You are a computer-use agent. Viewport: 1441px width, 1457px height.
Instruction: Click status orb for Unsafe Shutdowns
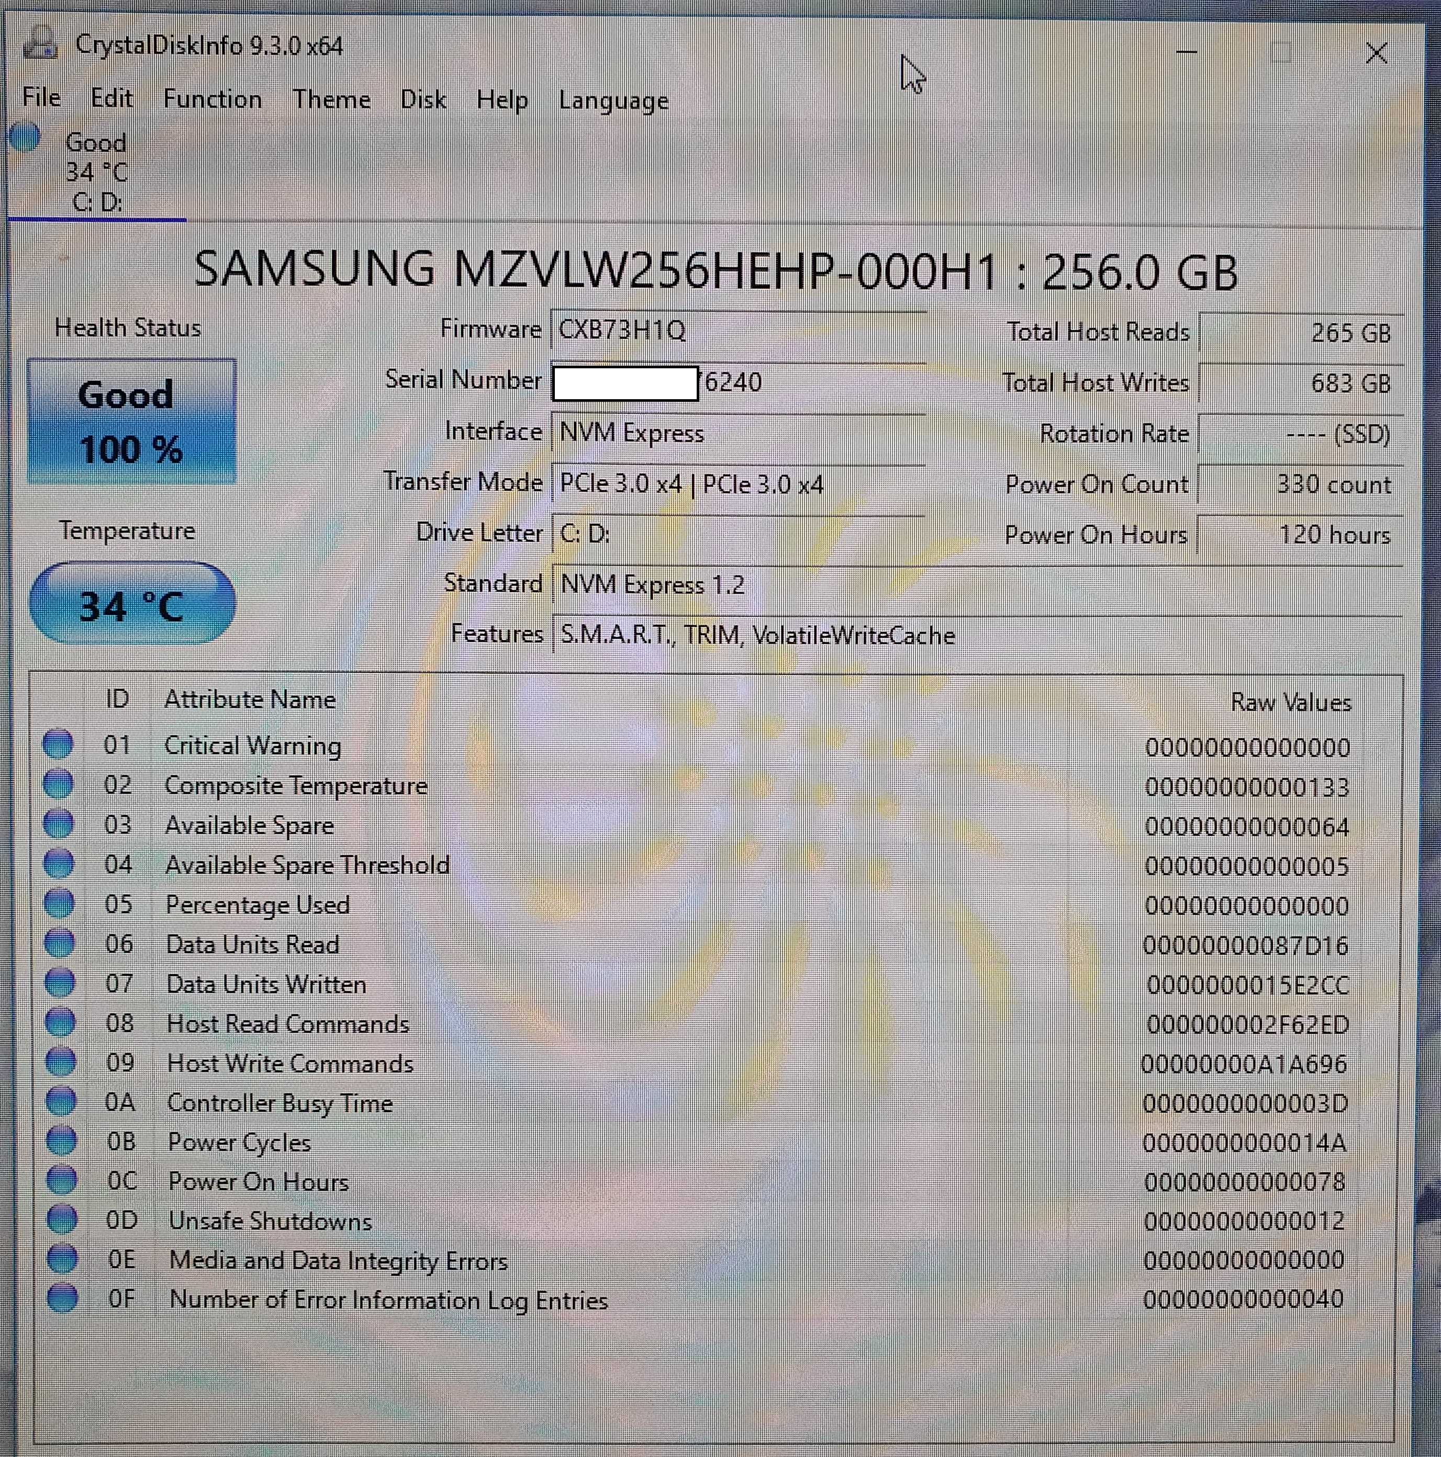click(62, 1218)
